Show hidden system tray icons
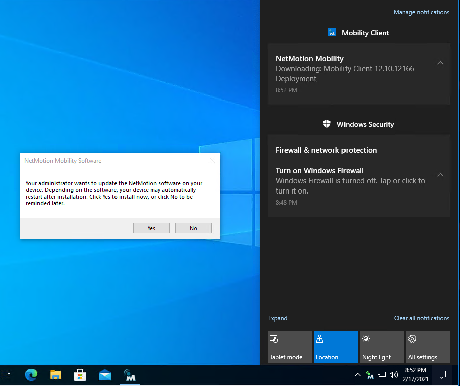Screen dimensions: 460x386 point(358,375)
